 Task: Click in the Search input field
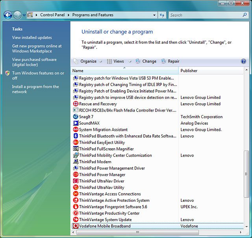click(x=205, y=15)
